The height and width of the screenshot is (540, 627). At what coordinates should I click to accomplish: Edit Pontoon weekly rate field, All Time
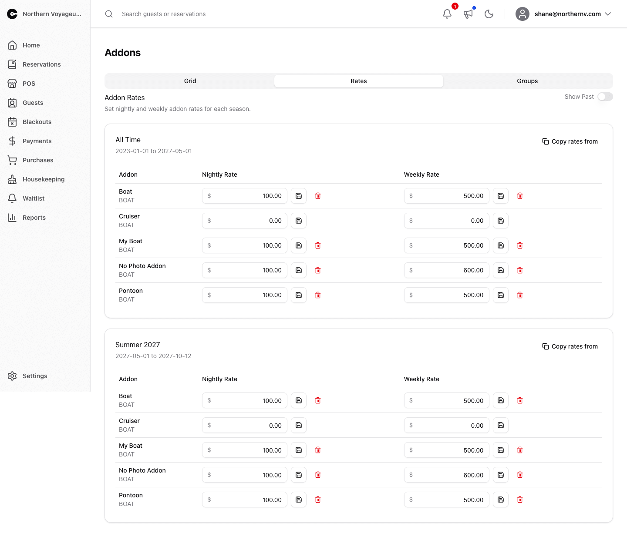447,295
